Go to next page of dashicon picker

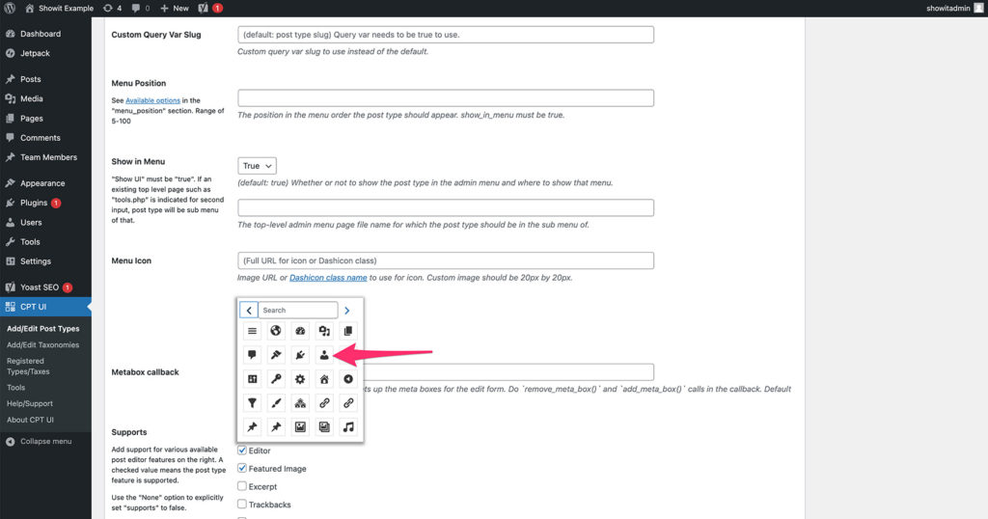(347, 311)
